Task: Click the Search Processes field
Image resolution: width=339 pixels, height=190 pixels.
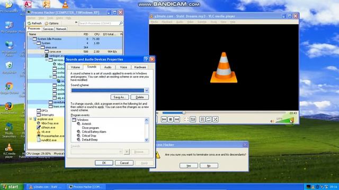Action: (x=99, y=23)
